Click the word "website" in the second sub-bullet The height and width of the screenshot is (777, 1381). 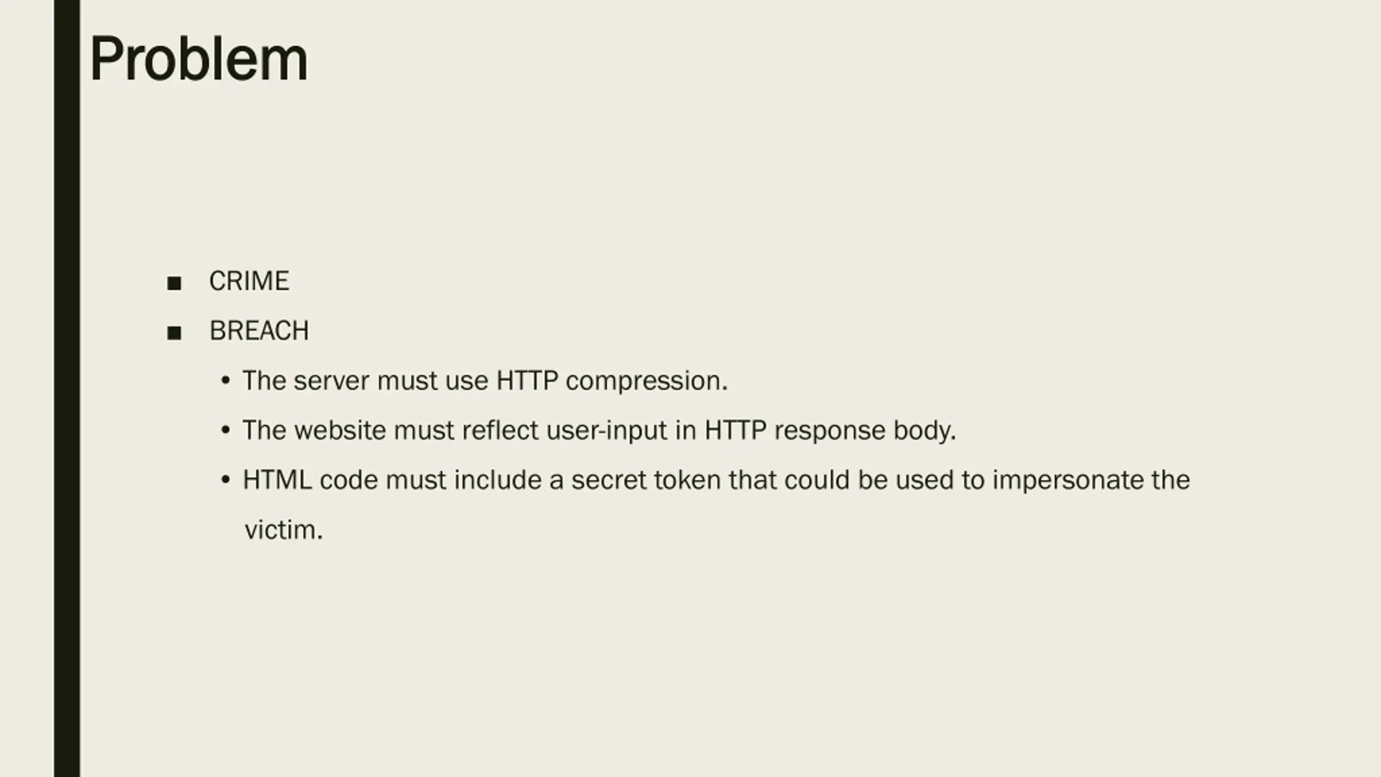pos(340,431)
